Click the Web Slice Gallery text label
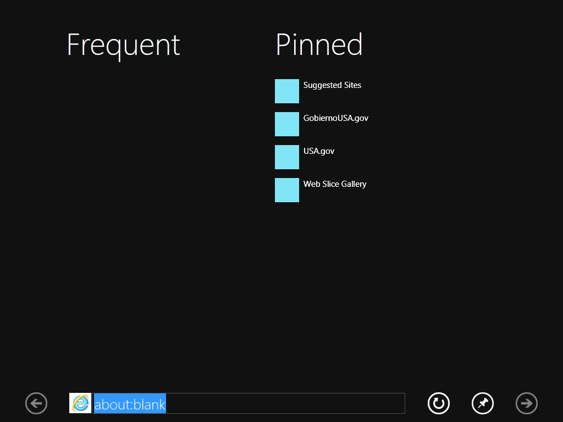Image resolution: width=563 pixels, height=422 pixels. (x=335, y=184)
